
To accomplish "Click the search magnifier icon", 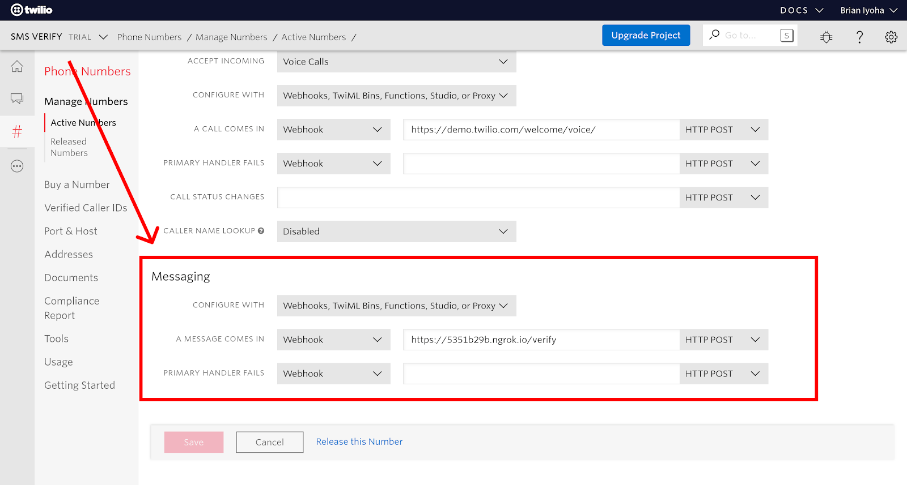I will (x=714, y=35).
